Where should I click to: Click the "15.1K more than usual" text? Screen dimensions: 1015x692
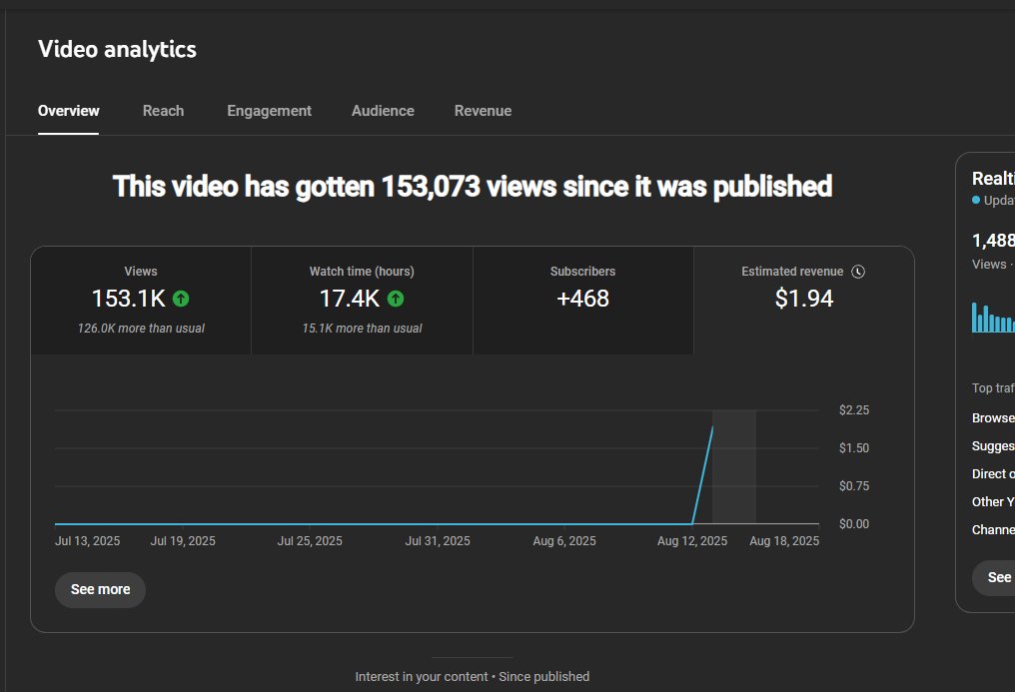[362, 329]
